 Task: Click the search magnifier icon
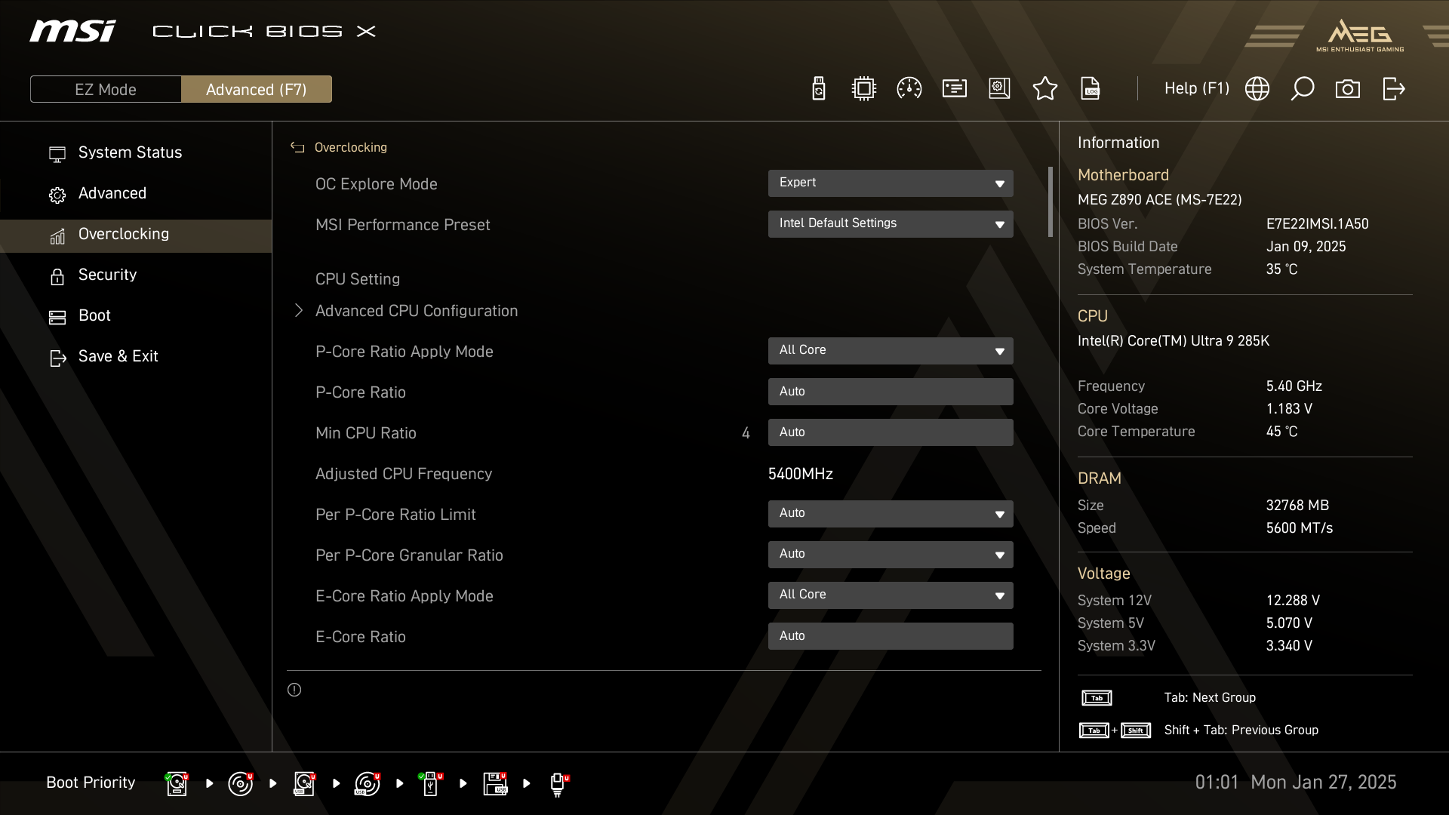click(1302, 89)
